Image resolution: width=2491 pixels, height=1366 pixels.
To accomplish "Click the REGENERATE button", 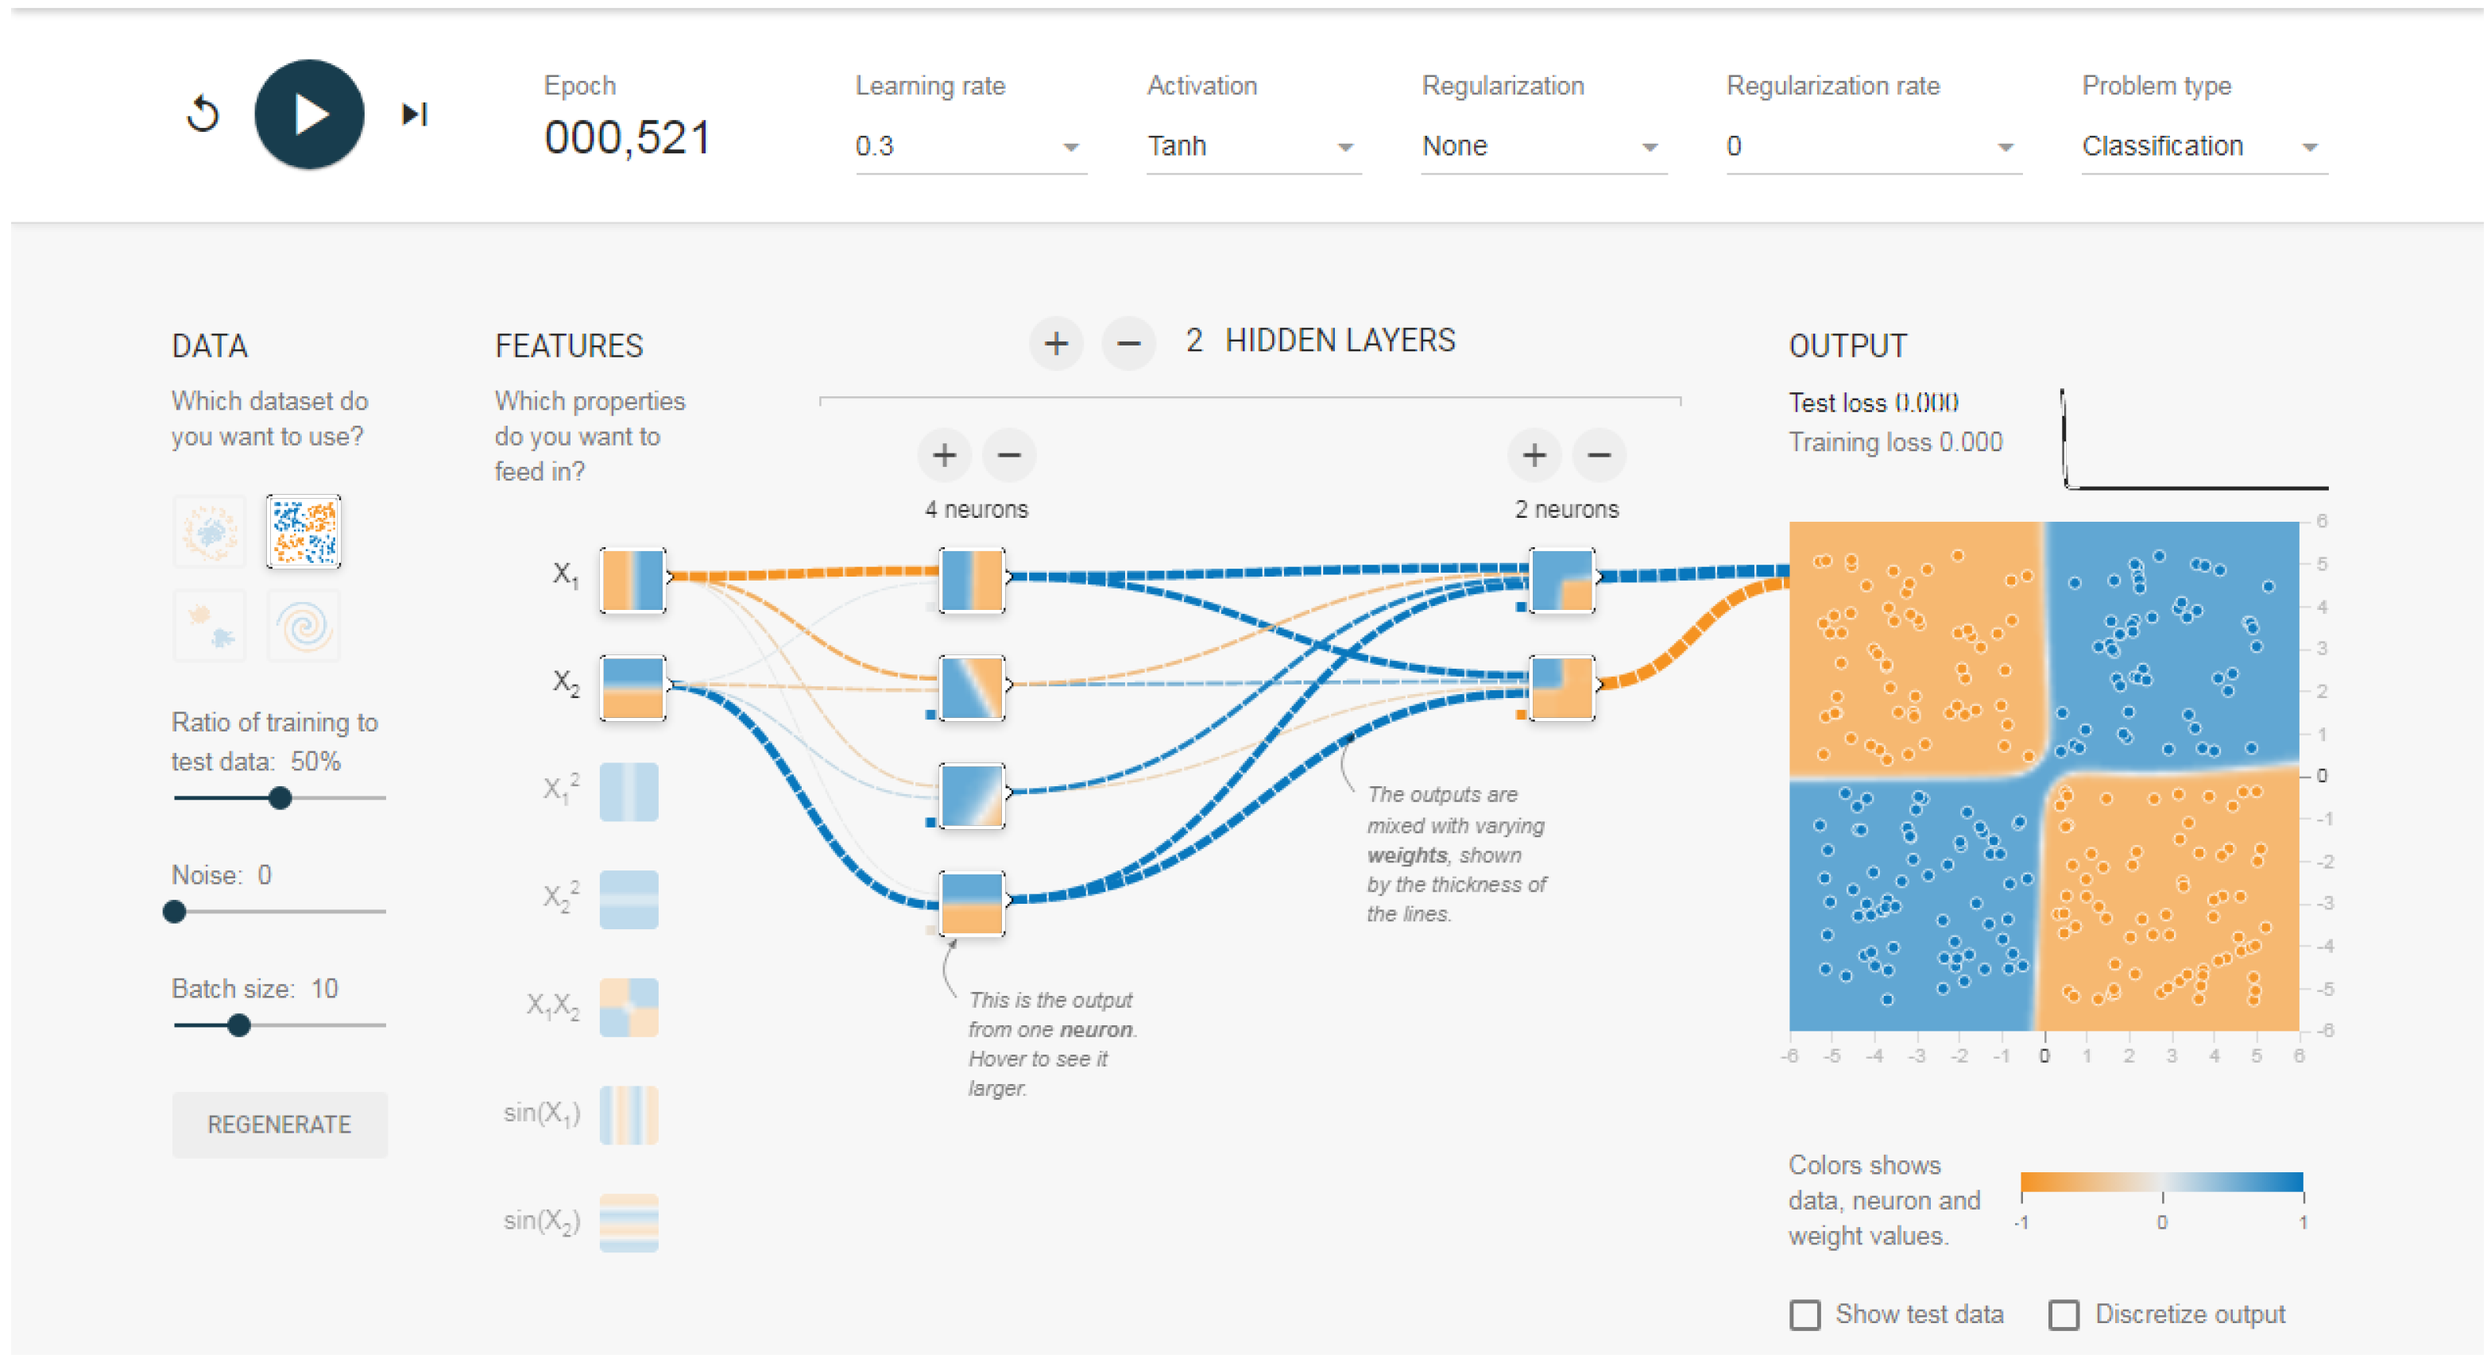I will pos(280,1125).
